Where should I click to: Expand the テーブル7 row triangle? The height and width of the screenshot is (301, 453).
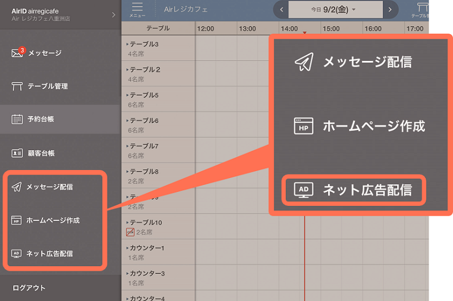point(127,146)
